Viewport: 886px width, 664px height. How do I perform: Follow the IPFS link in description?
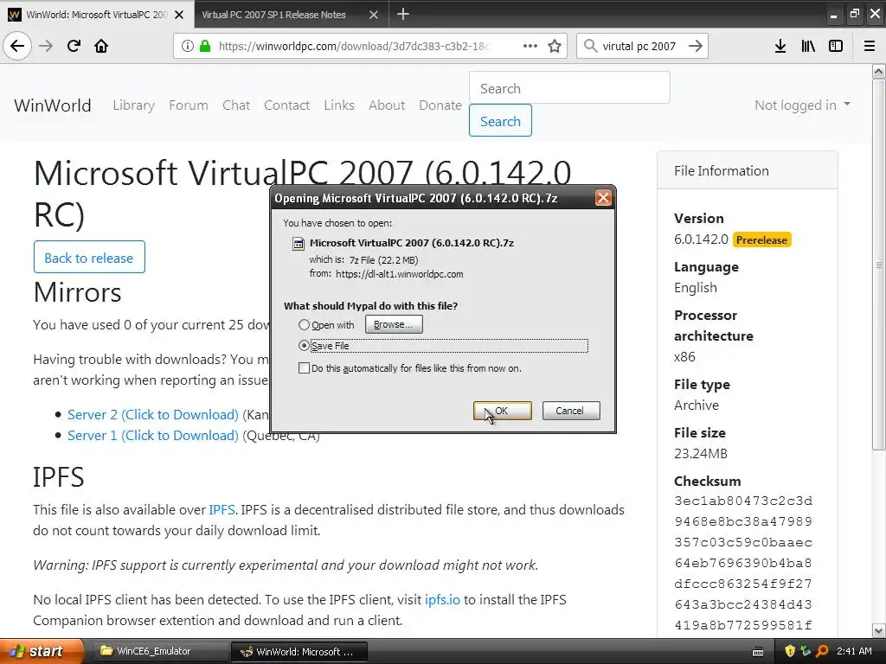click(x=221, y=509)
